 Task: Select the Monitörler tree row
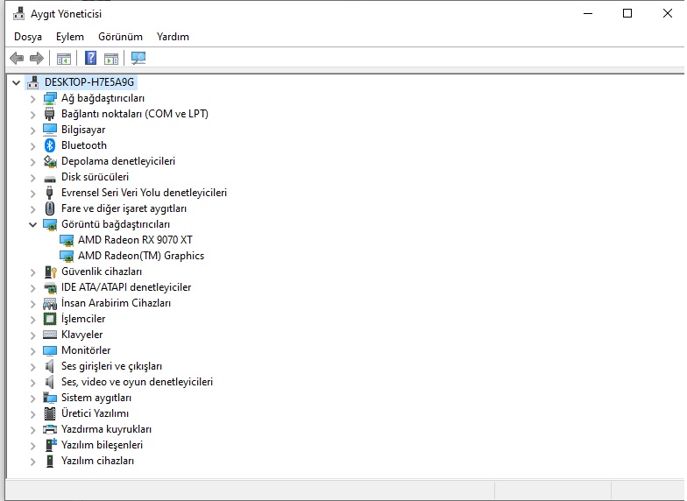point(86,350)
